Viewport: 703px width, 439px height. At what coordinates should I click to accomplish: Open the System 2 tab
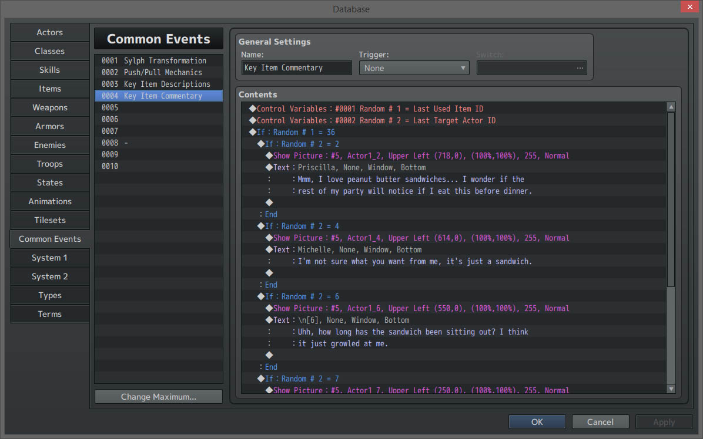point(50,276)
